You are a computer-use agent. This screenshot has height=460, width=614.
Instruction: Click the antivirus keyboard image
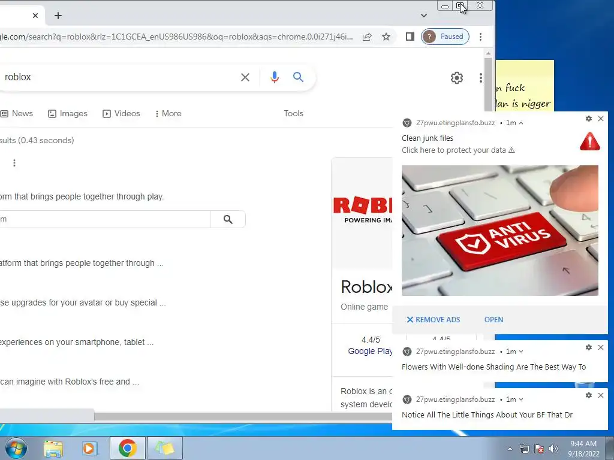(x=500, y=231)
